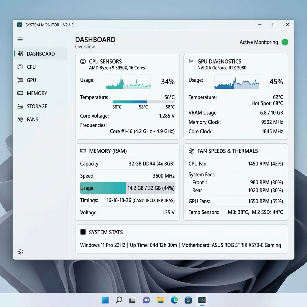The height and width of the screenshot is (307, 307).
Task: Select the DASHBOARD sidebar item
Action: (41, 54)
